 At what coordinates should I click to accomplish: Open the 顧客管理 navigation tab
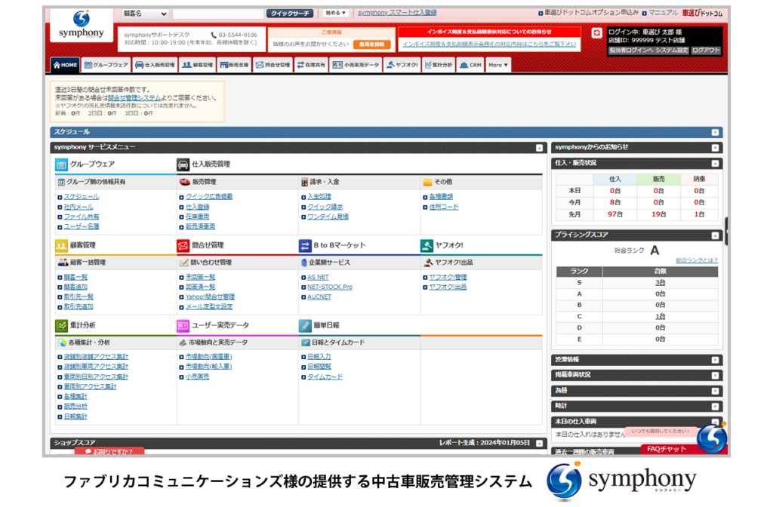pyautogui.click(x=197, y=65)
